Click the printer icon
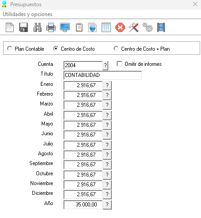Image resolution: width=201 pixels, height=218 pixels. 51,28
